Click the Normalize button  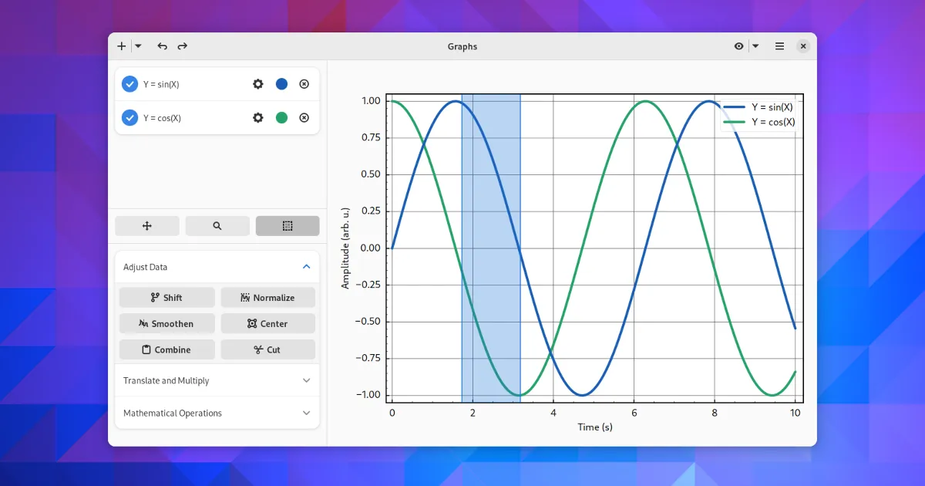click(x=267, y=298)
